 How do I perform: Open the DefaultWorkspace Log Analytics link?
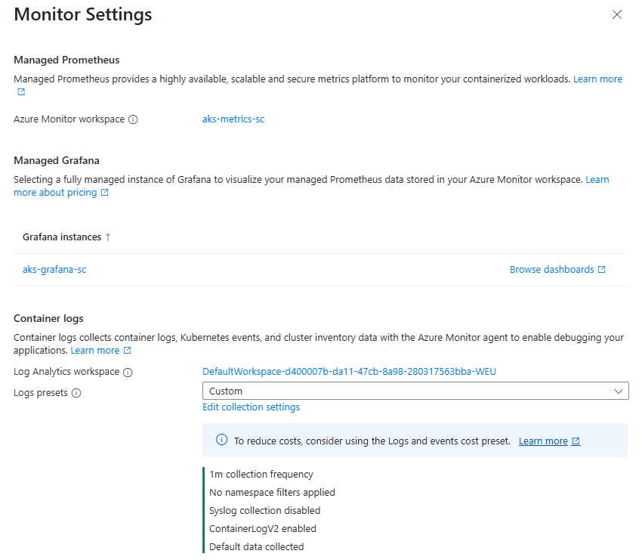(x=349, y=371)
